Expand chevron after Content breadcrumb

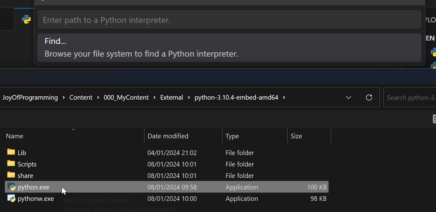[98, 97]
